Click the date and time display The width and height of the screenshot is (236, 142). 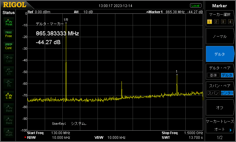click(115, 6)
